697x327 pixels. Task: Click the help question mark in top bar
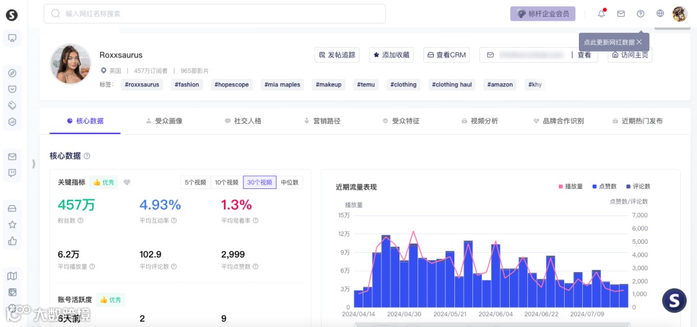[x=641, y=14]
